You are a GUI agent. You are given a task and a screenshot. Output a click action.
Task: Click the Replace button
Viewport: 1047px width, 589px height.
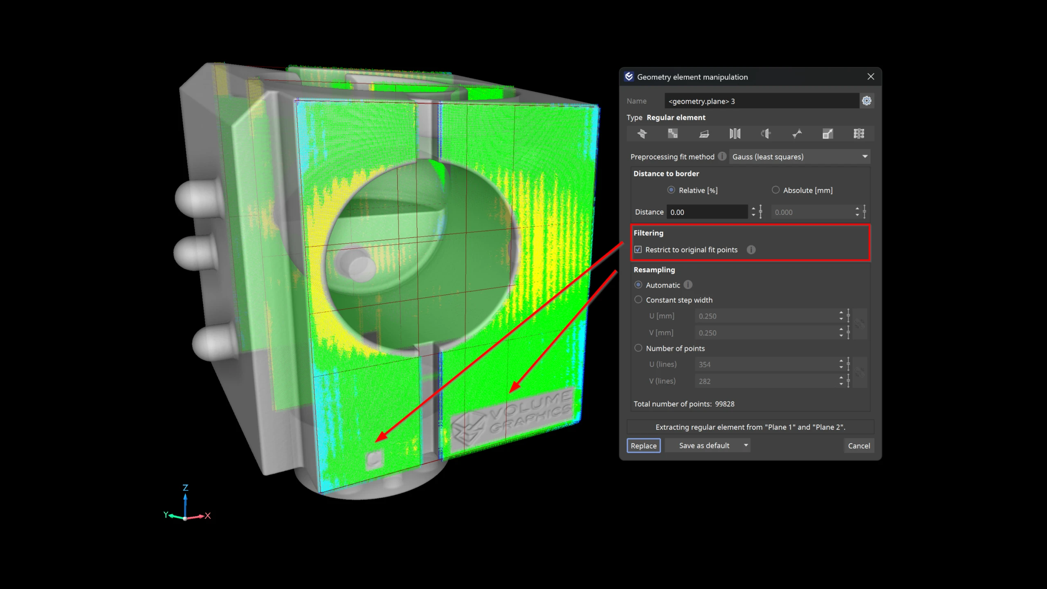(x=643, y=445)
